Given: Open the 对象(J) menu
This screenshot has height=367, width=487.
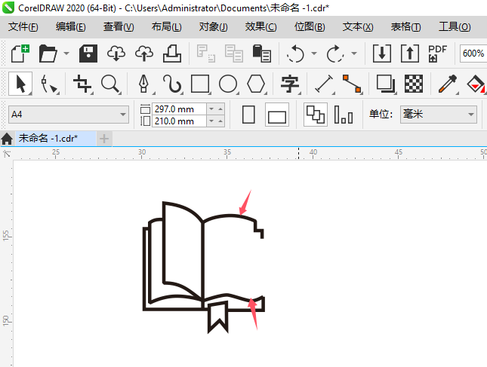Looking at the screenshot, I should point(214,26).
